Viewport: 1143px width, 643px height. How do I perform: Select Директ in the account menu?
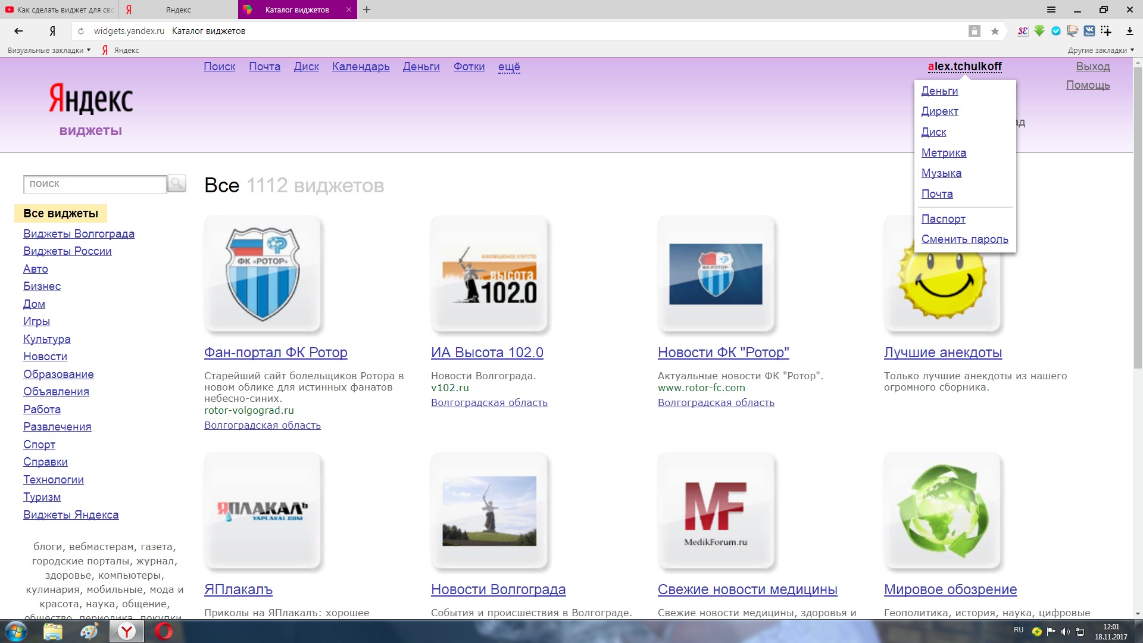pos(939,111)
